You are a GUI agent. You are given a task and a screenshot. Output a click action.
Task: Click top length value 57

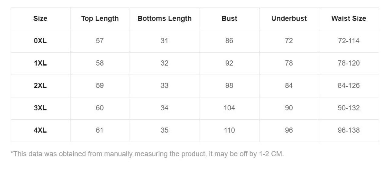100,41
